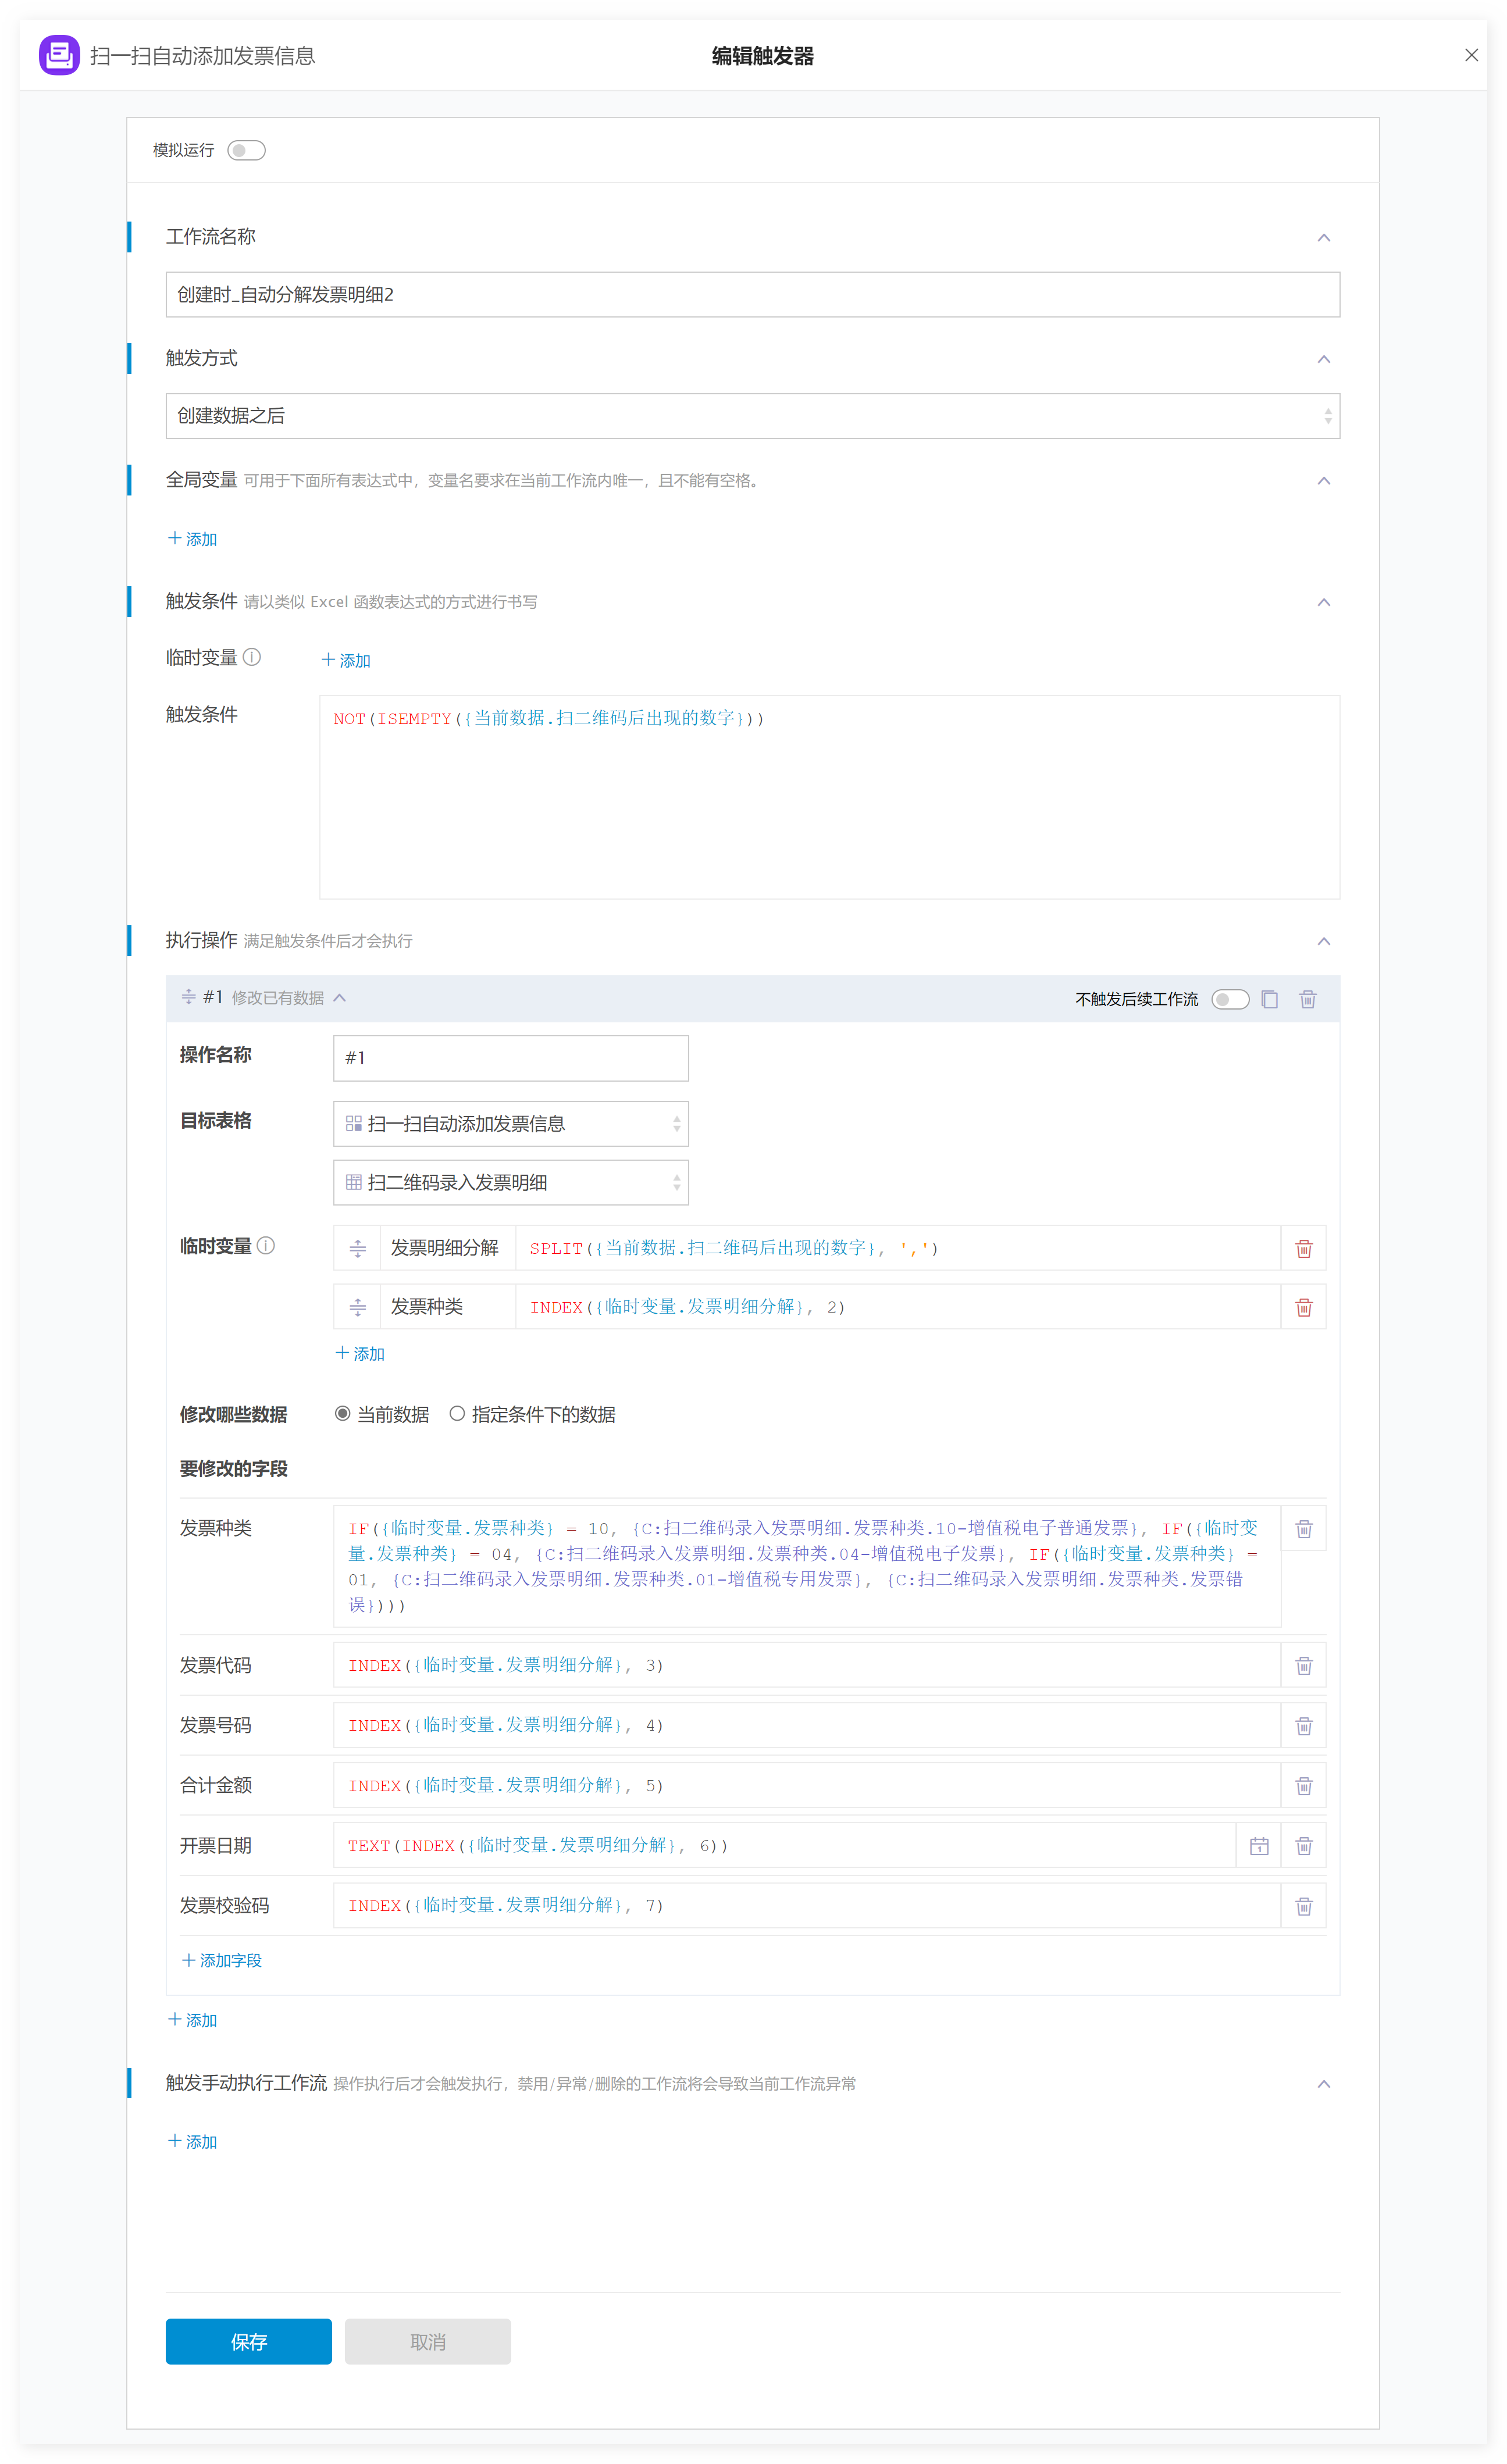Toggle 不触发后续工作流 switch
The image size is (1507, 2464).
tap(1230, 999)
